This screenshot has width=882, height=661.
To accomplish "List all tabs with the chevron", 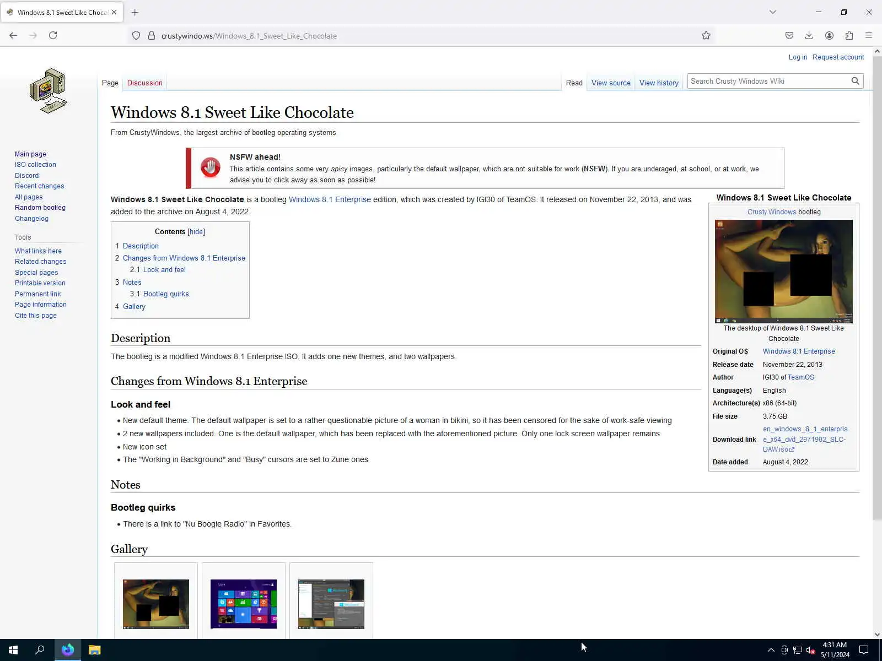I will pos(773,12).
